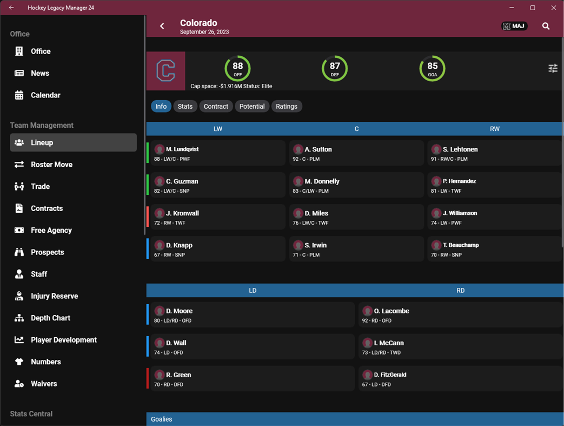The height and width of the screenshot is (426, 564).
Task: Select the Depth Chart icon
Action: pos(19,318)
